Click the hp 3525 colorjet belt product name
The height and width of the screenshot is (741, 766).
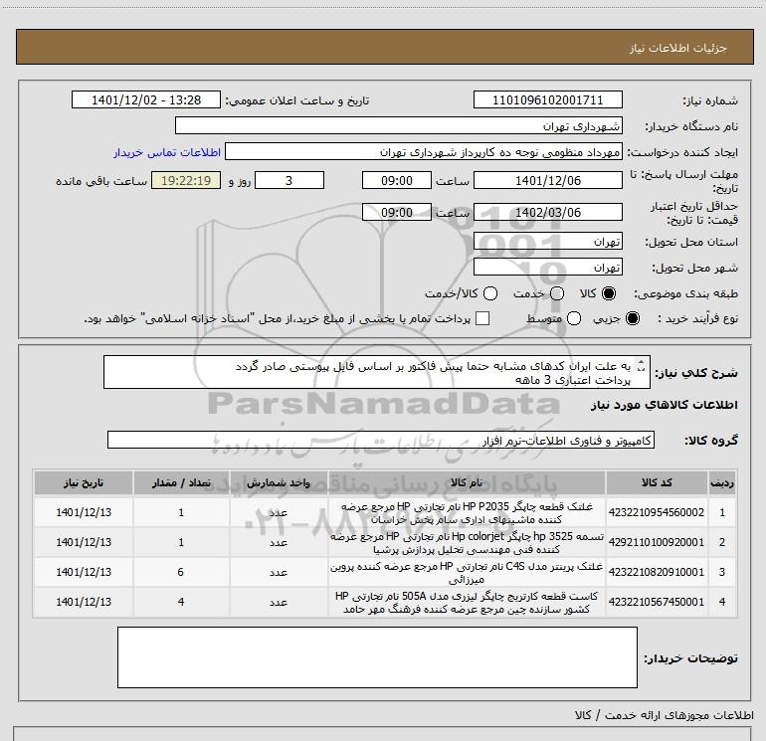466,542
